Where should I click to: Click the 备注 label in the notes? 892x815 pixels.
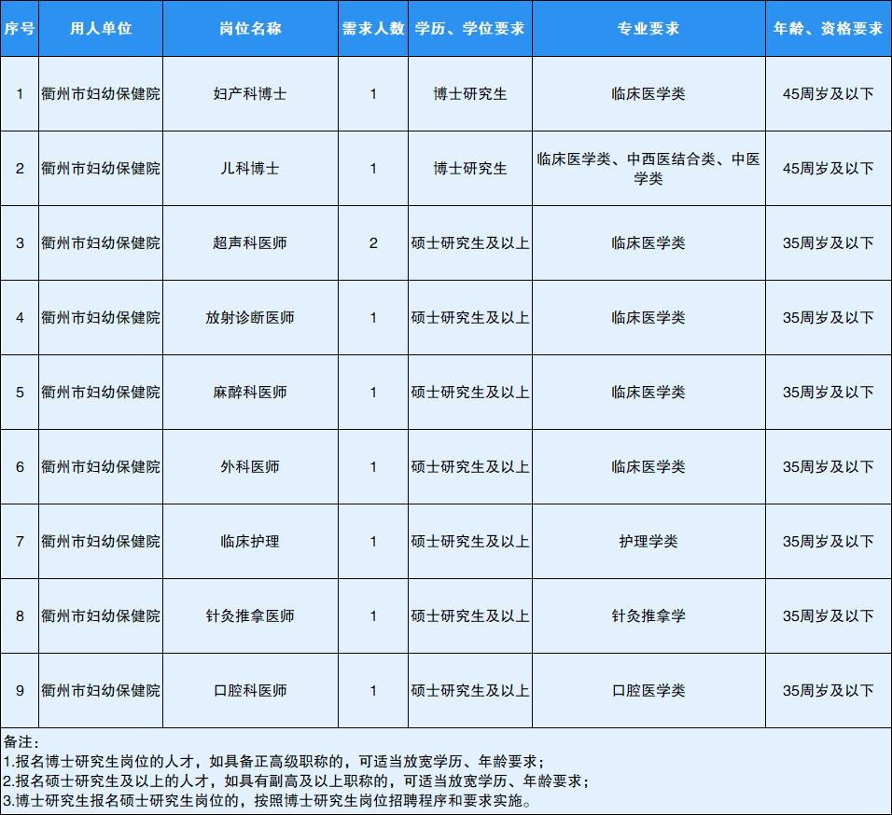(x=22, y=742)
